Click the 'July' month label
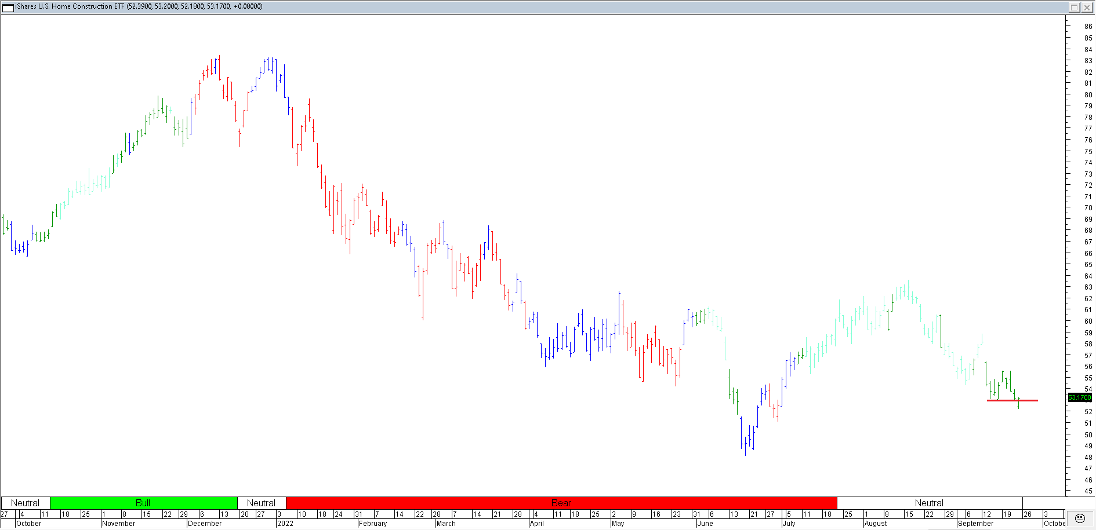The height and width of the screenshot is (530, 1096). [789, 524]
